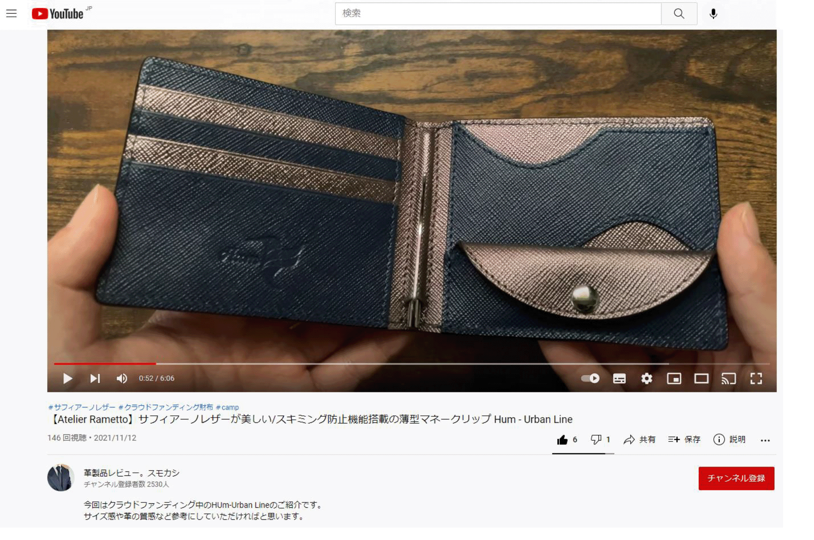Dislike the video with thumbs down
This screenshot has height=540, width=814.
click(x=596, y=440)
